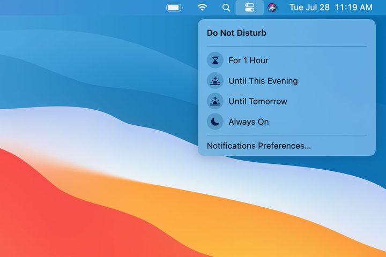Click the sunset icon for this evening

coord(215,81)
